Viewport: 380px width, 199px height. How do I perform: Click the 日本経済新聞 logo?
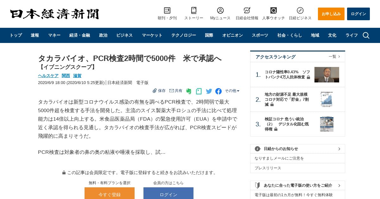tap(54, 14)
